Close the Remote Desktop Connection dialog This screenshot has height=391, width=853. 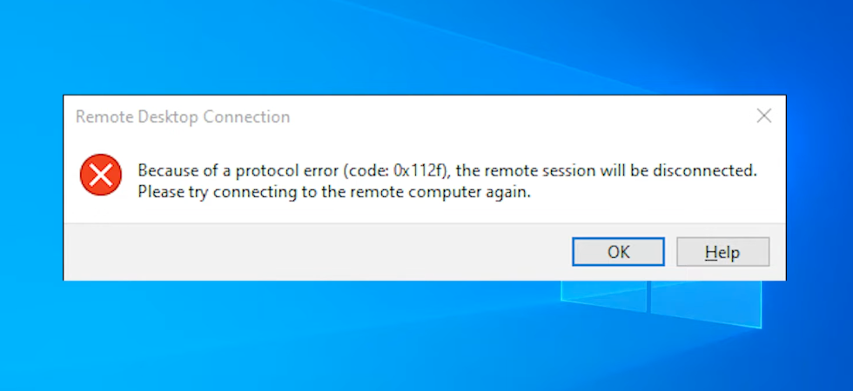[x=763, y=116]
